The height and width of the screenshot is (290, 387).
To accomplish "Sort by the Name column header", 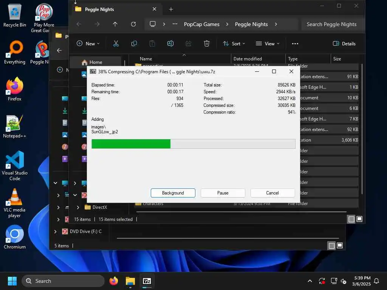I will 182,59.
